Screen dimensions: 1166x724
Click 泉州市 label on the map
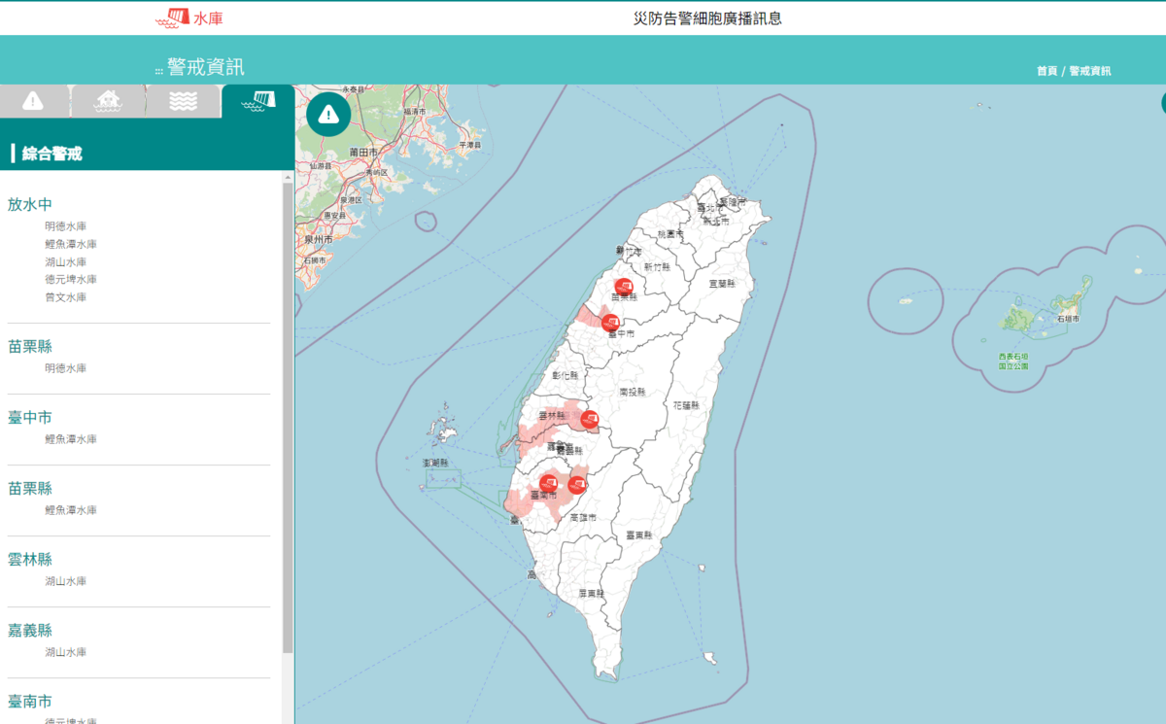pyautogui.click(x=319, y=239)
